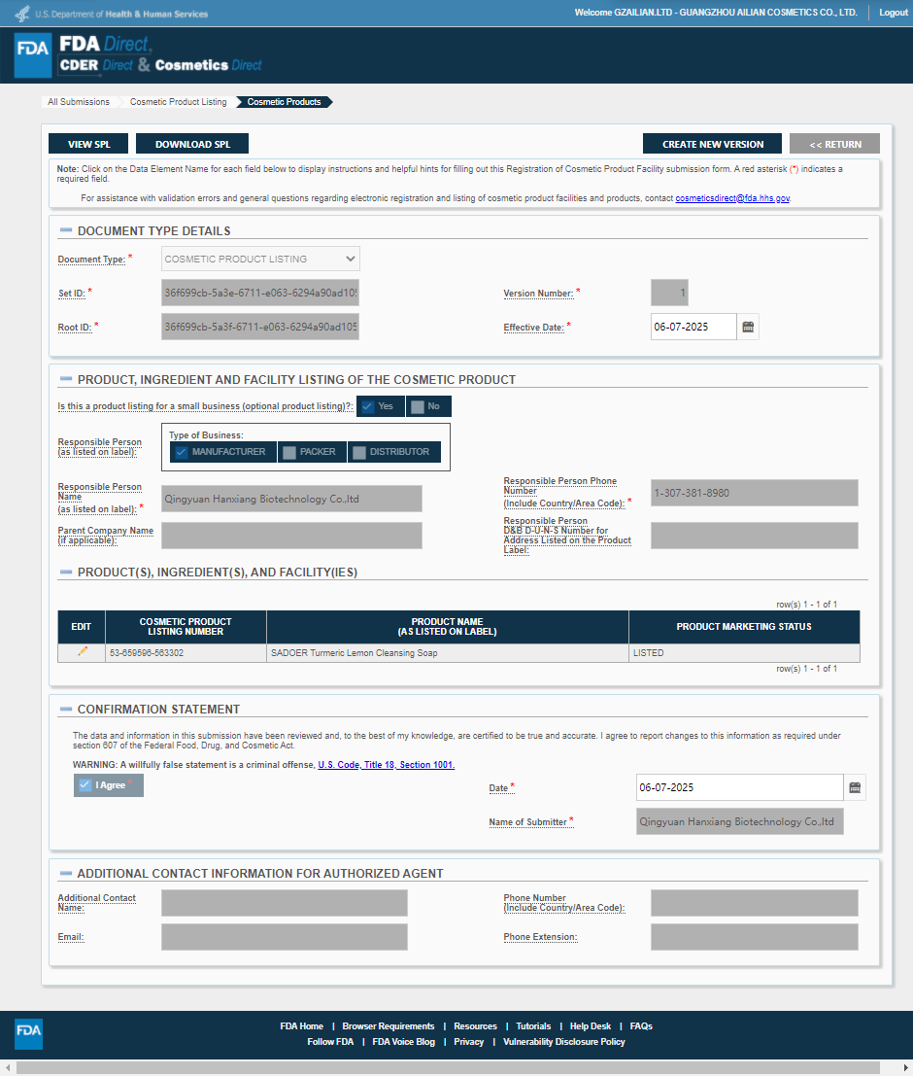Screen dimensions: 913x1076
Task: Collapse the Confirmation Statement section
Action: click(x=65, y=710)
